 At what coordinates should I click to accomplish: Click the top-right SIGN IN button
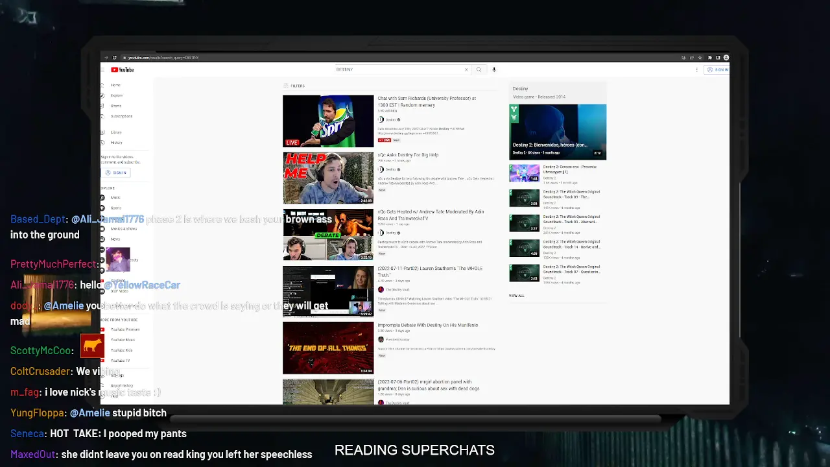(718, 69)
